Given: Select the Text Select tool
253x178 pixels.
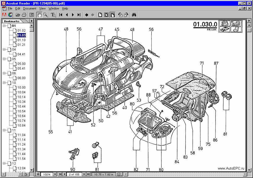Looking at the screenshot, I should pyautogui.click(x=53, y=15).
